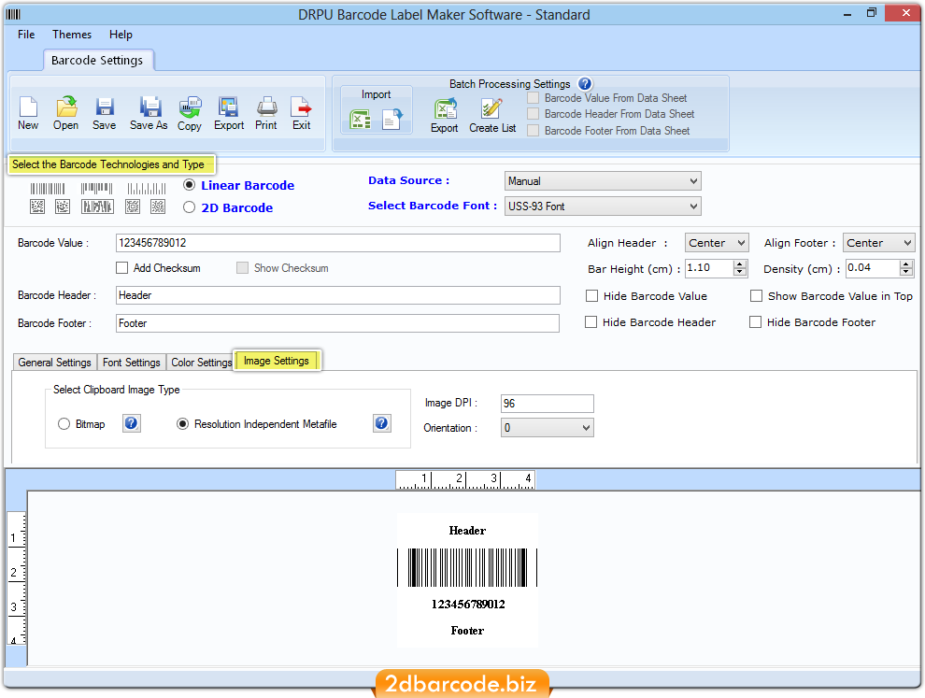The image size is (925, 698).
Task: Choose Resolution Independent Metafile option
Action: click(182, 423)
